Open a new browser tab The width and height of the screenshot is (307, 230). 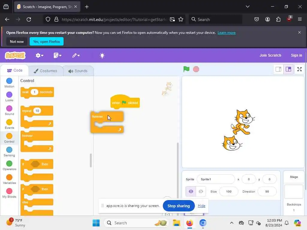click(x=87, y=7)
